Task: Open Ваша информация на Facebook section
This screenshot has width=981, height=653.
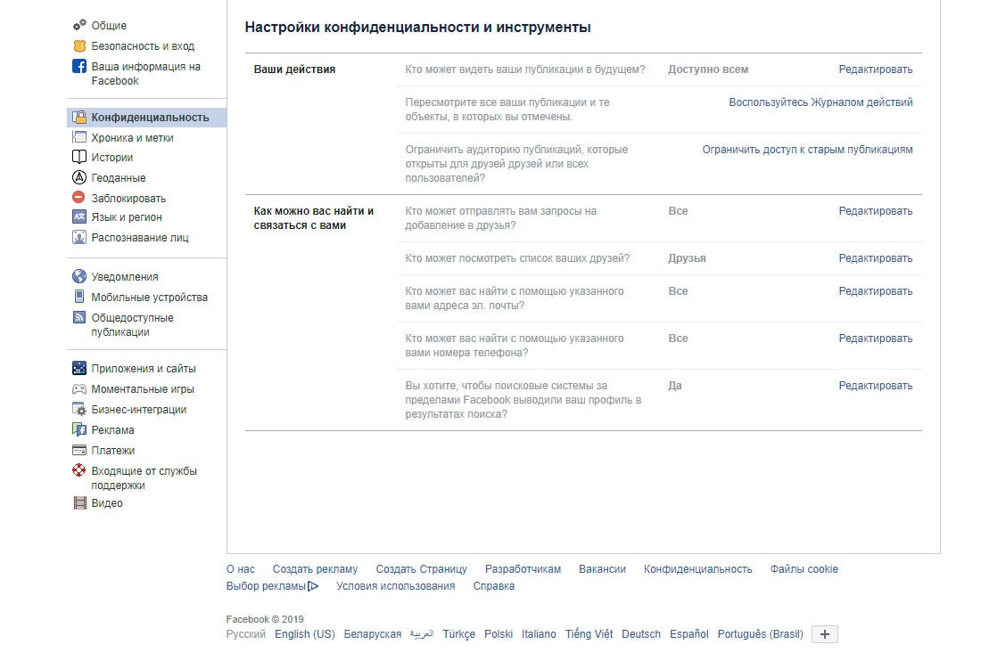Action: click(x=145, y=74)
